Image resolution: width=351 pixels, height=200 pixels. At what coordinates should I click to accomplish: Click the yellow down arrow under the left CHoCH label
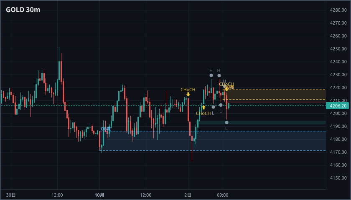(x=188, y=95)
